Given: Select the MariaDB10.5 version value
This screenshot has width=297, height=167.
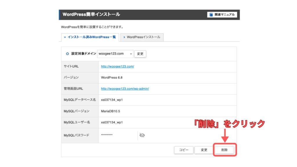Looking at the screenshot, I should click(111, 111).
